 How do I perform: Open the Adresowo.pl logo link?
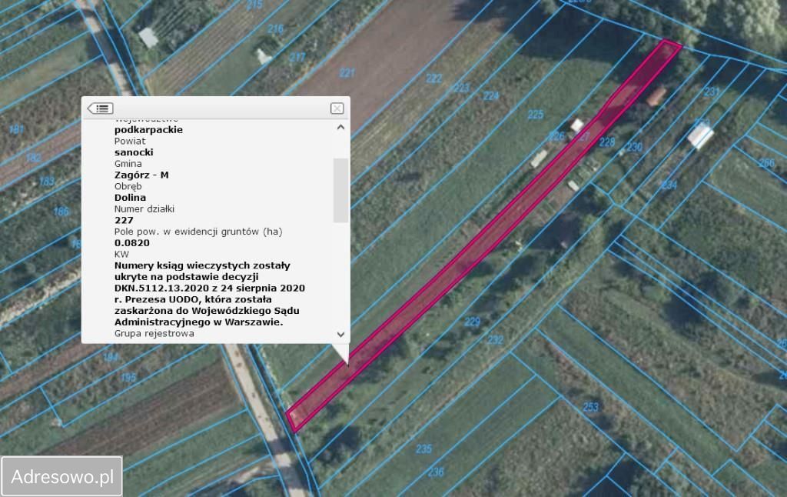[x=62, y=477]
